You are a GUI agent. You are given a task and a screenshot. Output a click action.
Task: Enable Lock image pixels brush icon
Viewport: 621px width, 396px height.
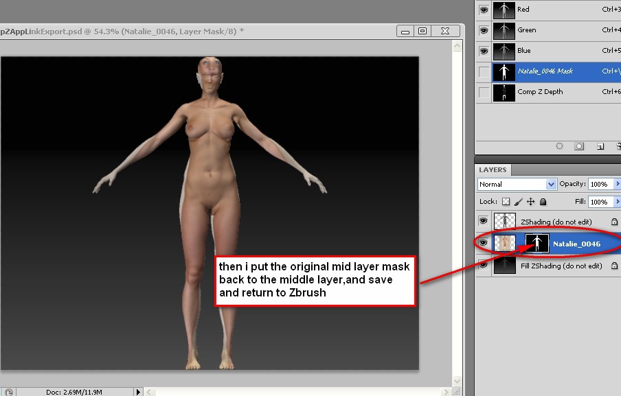point(519,202)
